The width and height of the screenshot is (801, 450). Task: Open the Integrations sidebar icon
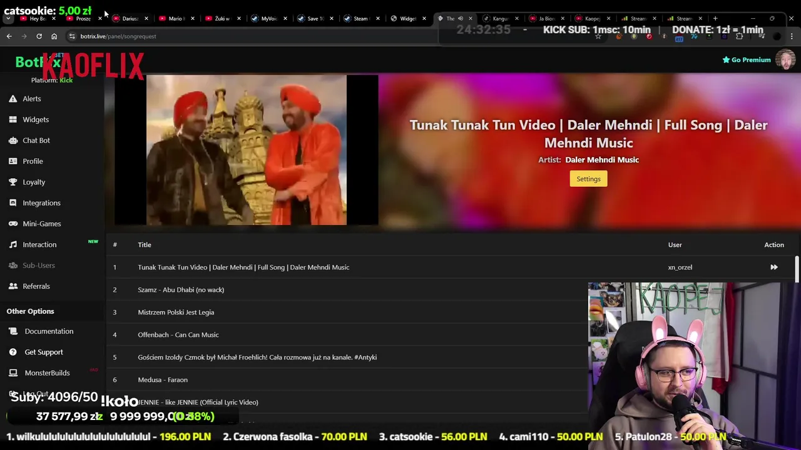[13, 203]
